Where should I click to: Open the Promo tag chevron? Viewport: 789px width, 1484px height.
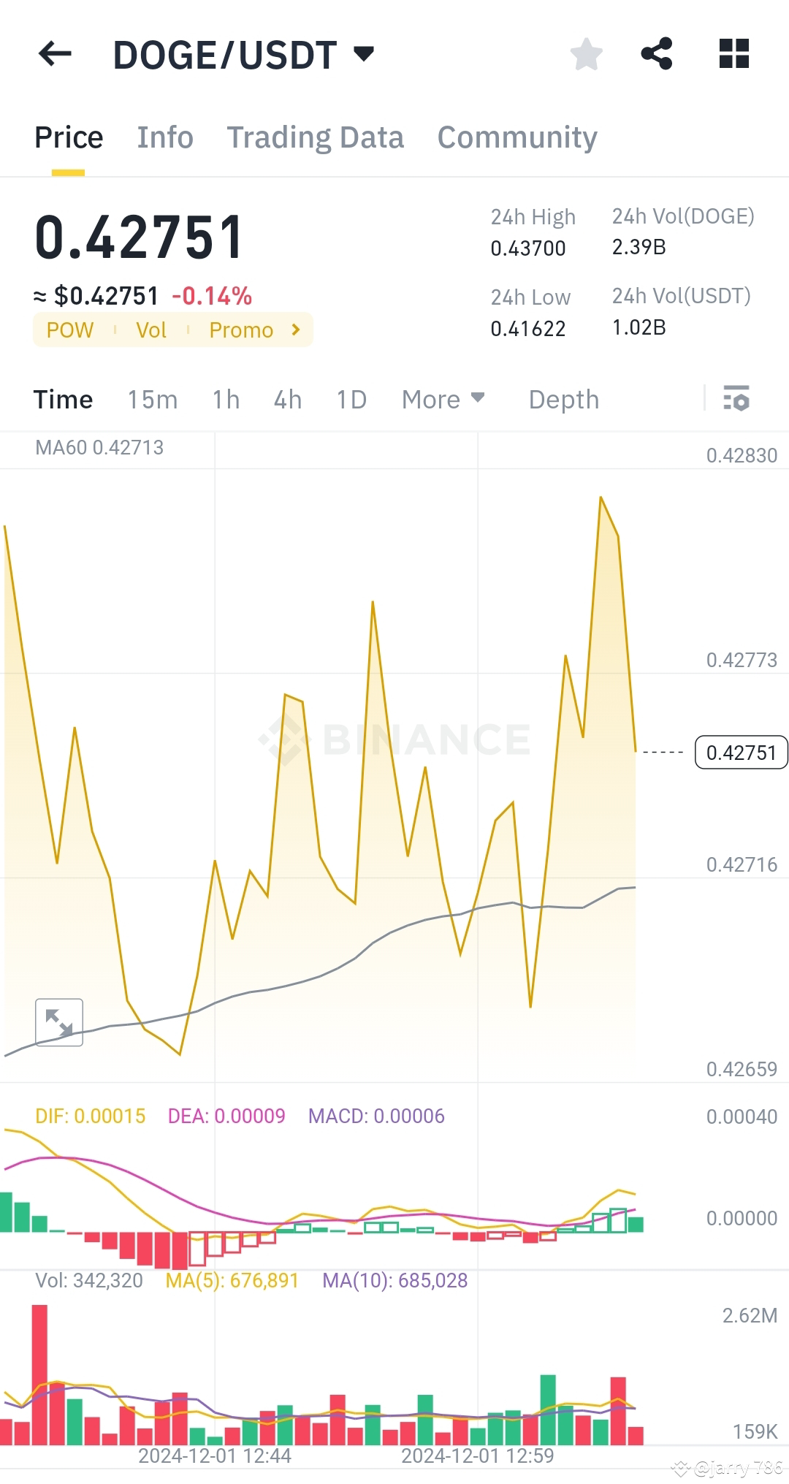pos(295,330)
